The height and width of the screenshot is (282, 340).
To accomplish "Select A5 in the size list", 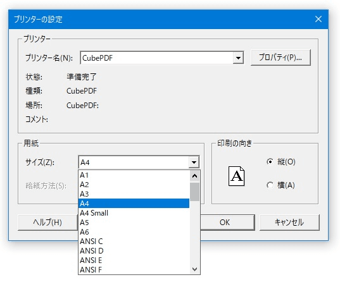I will coord(134,223).
